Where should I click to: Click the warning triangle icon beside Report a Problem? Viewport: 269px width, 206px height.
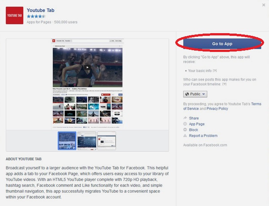[x=185, y=136]
